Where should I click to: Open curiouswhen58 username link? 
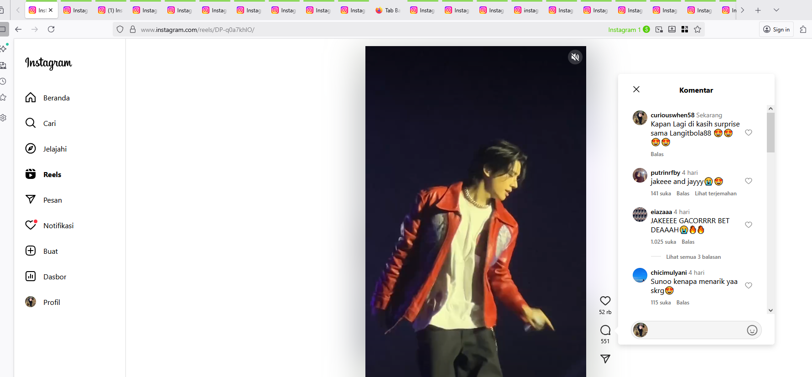(672, 115)
